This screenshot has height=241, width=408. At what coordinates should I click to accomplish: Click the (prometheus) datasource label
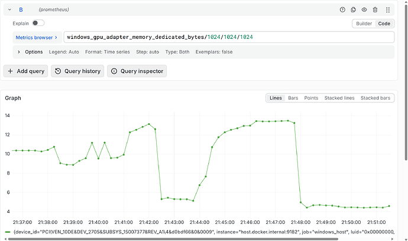(54, 9)
